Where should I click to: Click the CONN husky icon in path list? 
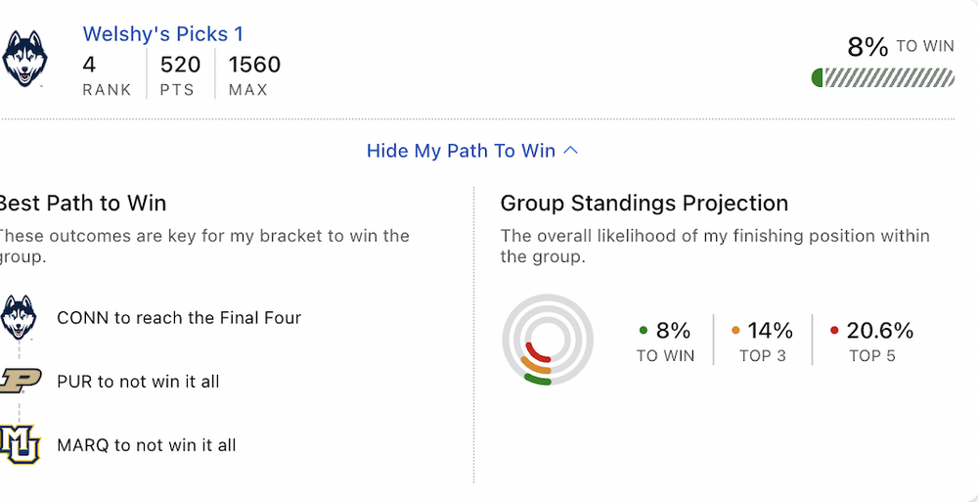pos(18,317)
